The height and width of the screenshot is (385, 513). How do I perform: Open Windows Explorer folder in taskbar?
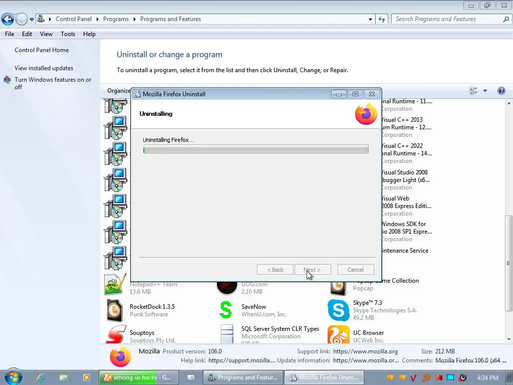63,377
